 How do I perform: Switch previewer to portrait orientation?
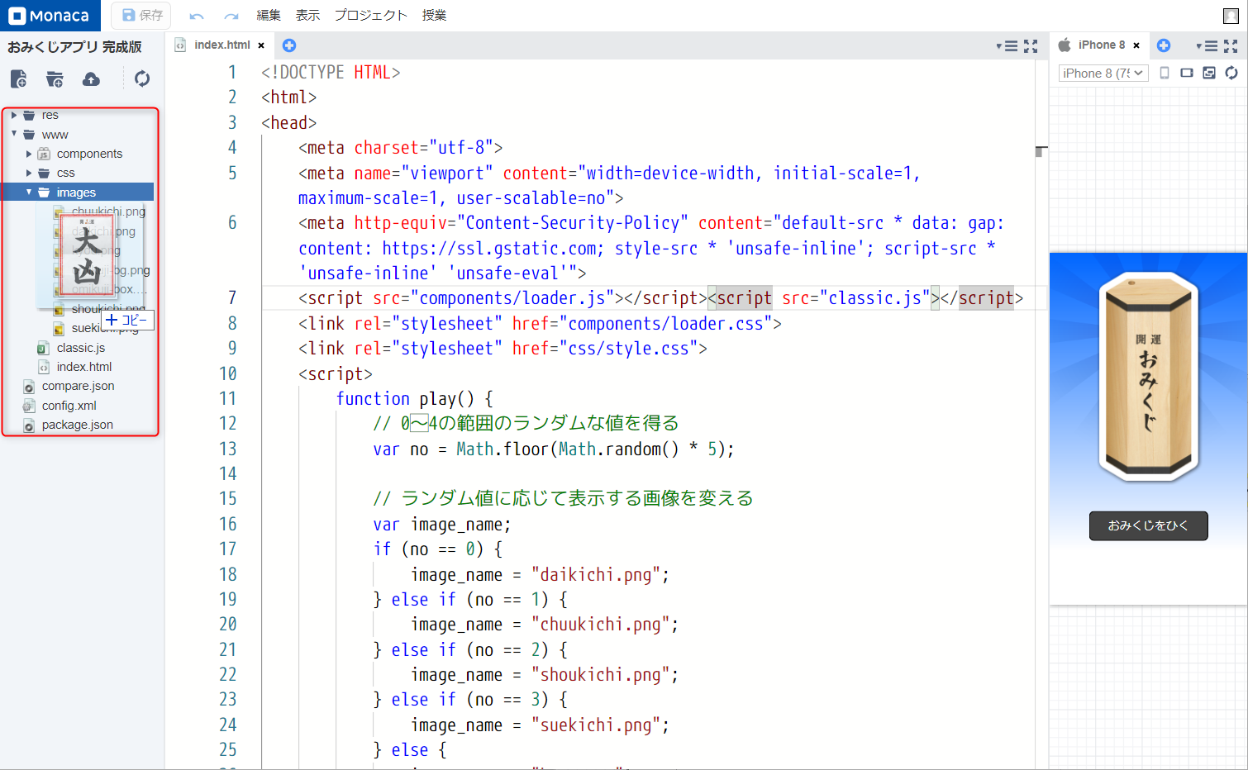(1165, 73)
